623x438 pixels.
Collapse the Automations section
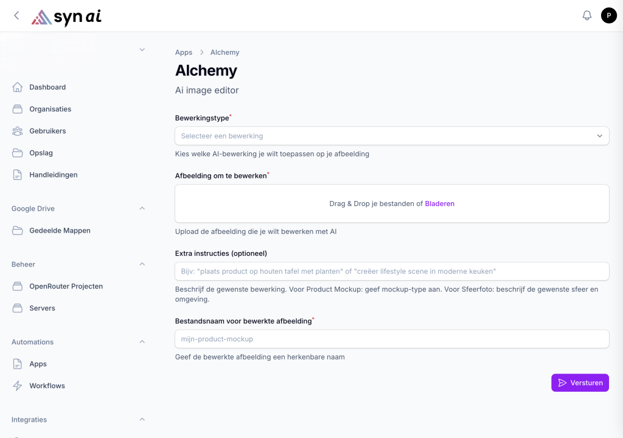pyautogui.click(x=142, y=342)
